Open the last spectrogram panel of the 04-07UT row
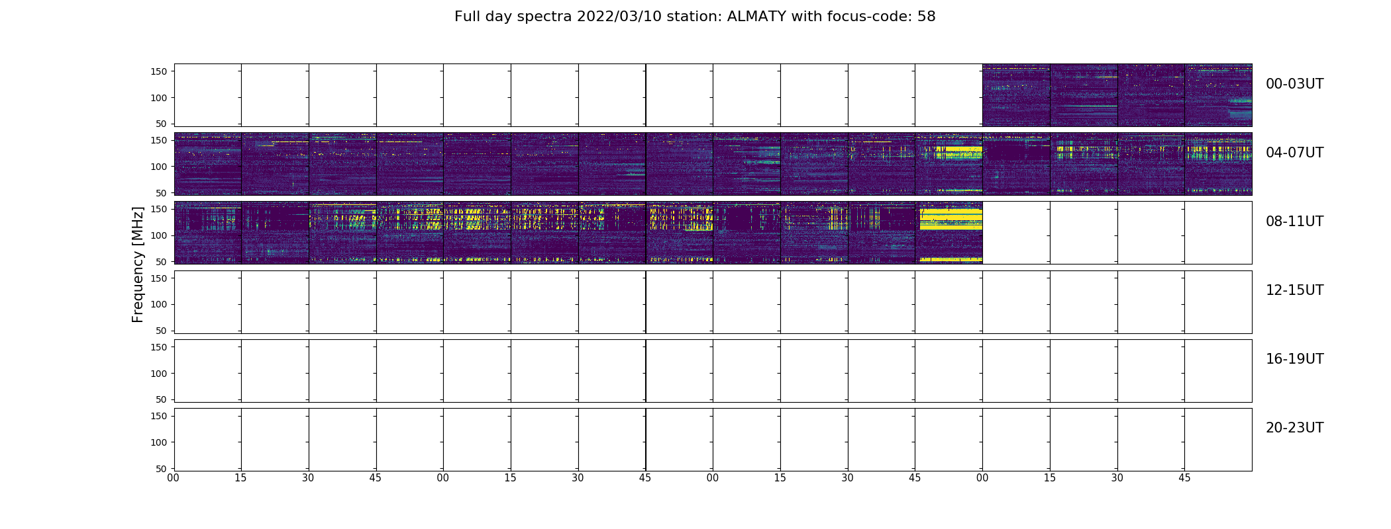The width and height of the screenshot is (1391, 529). 1218,164
